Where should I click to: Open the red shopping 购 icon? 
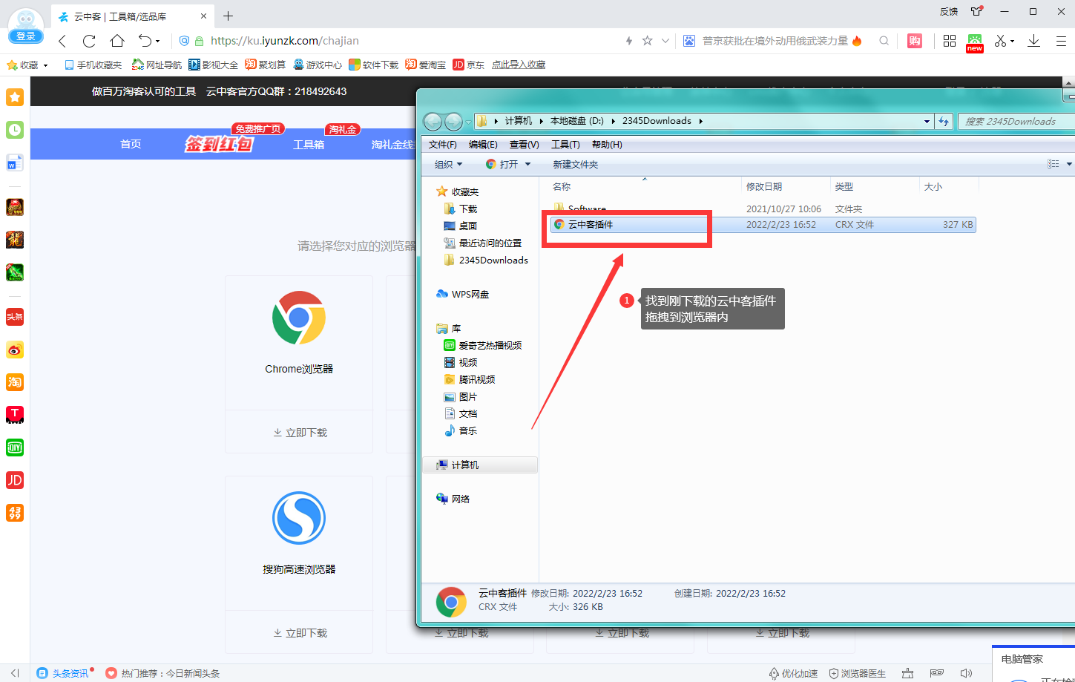tap(915, 41)
